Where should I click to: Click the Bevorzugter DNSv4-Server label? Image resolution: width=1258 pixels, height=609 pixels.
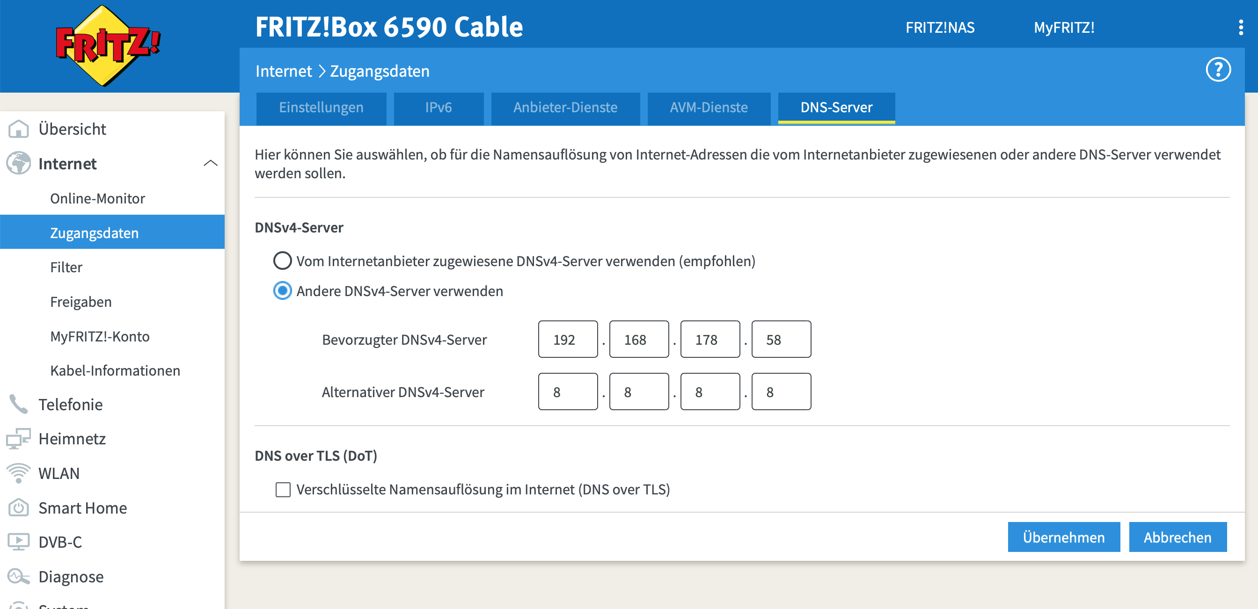coord(404,340)
